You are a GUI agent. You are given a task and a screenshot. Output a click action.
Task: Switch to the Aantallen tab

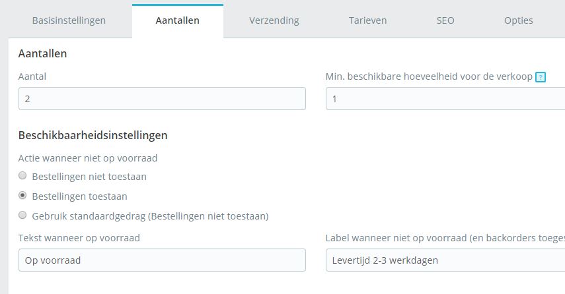(177, 20)
